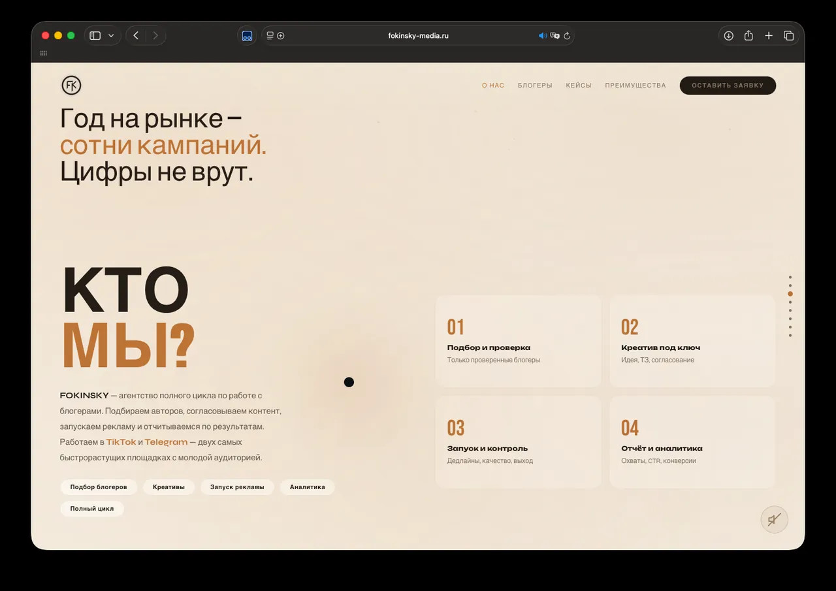Click the 'Только проверенные блогеры' text
Screen dimensions: 836x591
tap(493, 360)
